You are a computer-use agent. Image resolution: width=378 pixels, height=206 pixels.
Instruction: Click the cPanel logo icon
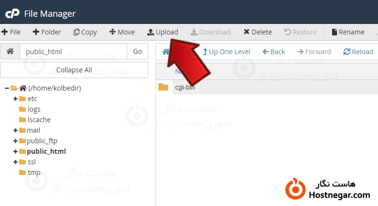coord(12,13)
